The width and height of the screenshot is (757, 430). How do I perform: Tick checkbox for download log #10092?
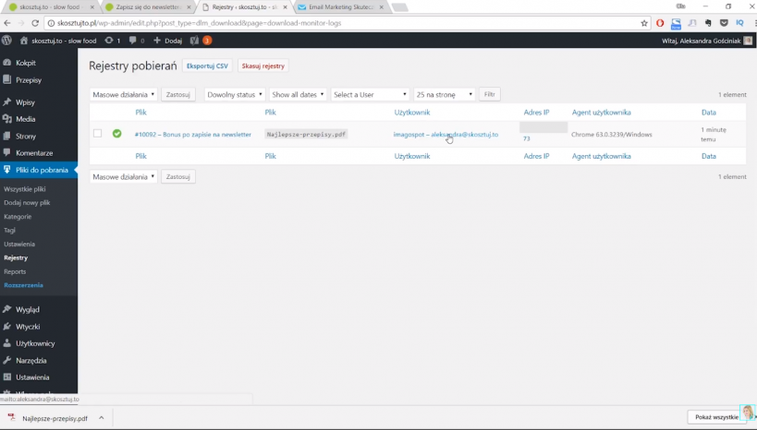click(x=98, y=133)
